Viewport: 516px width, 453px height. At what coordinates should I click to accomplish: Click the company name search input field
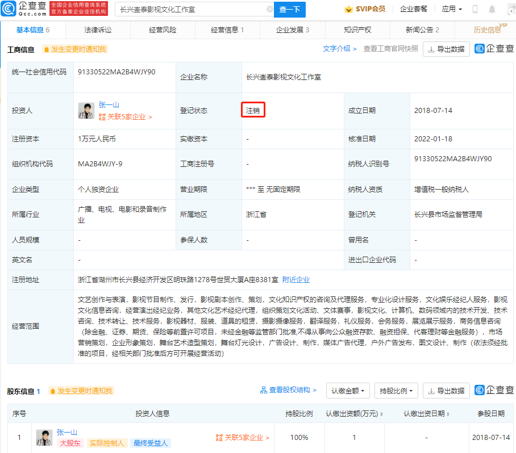click(190, 10)
